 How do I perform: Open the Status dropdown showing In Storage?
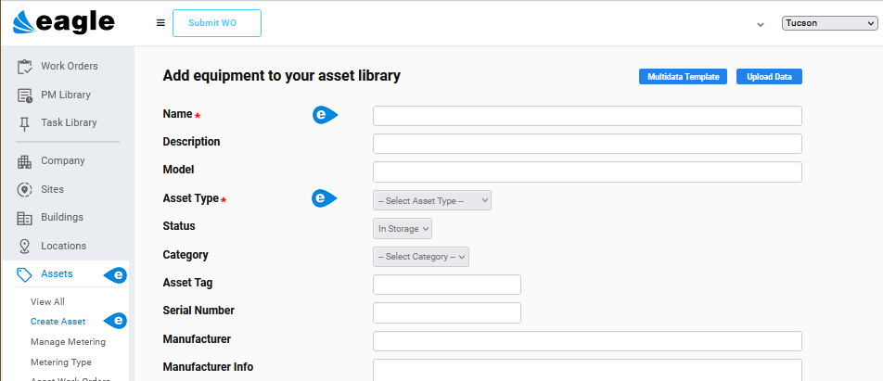coord(403,228)
